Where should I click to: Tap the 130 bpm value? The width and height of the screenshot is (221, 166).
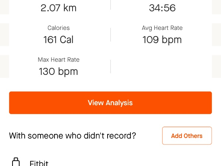pos(59,71)
